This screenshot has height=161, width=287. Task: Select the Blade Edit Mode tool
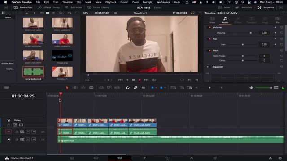91,88
